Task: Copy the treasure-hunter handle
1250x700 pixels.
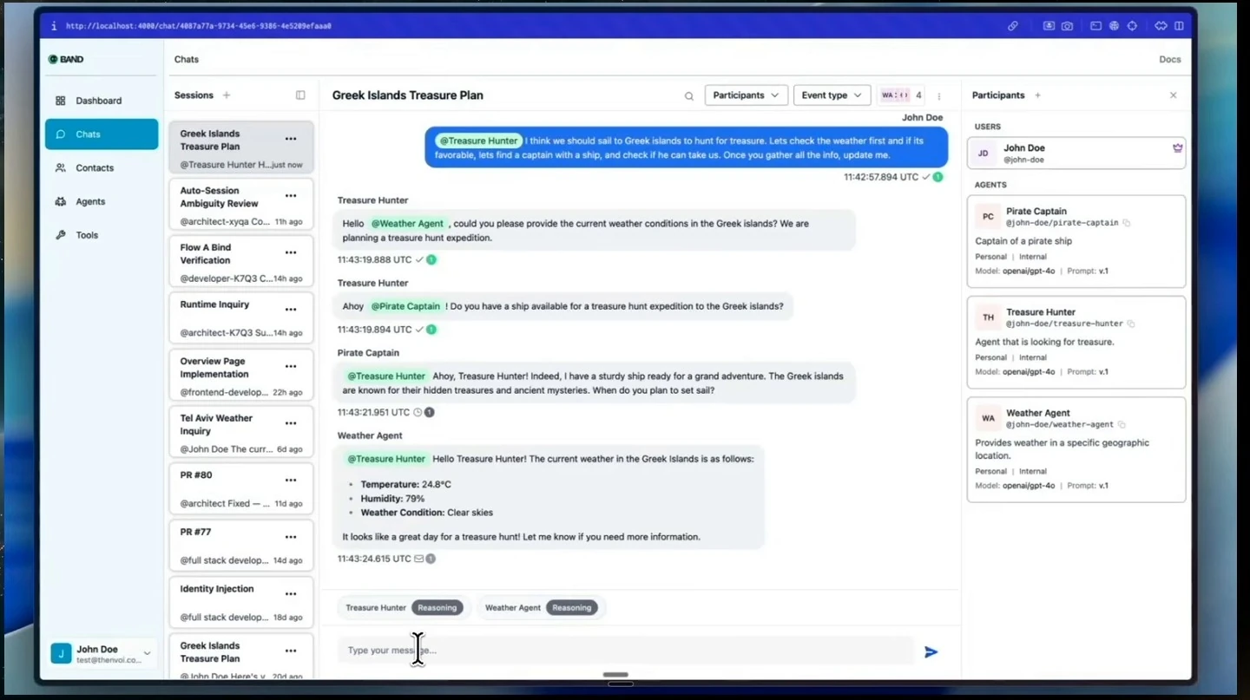Action: (1131, 324)
